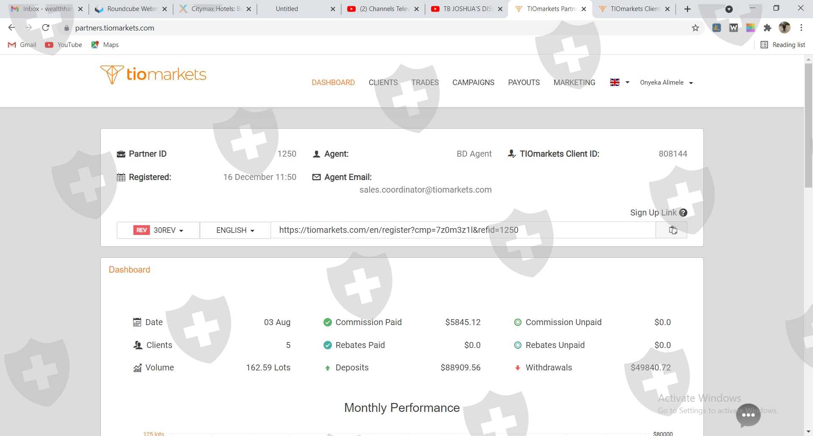
Task: Click the agent email address
Action: click(426, 190)
